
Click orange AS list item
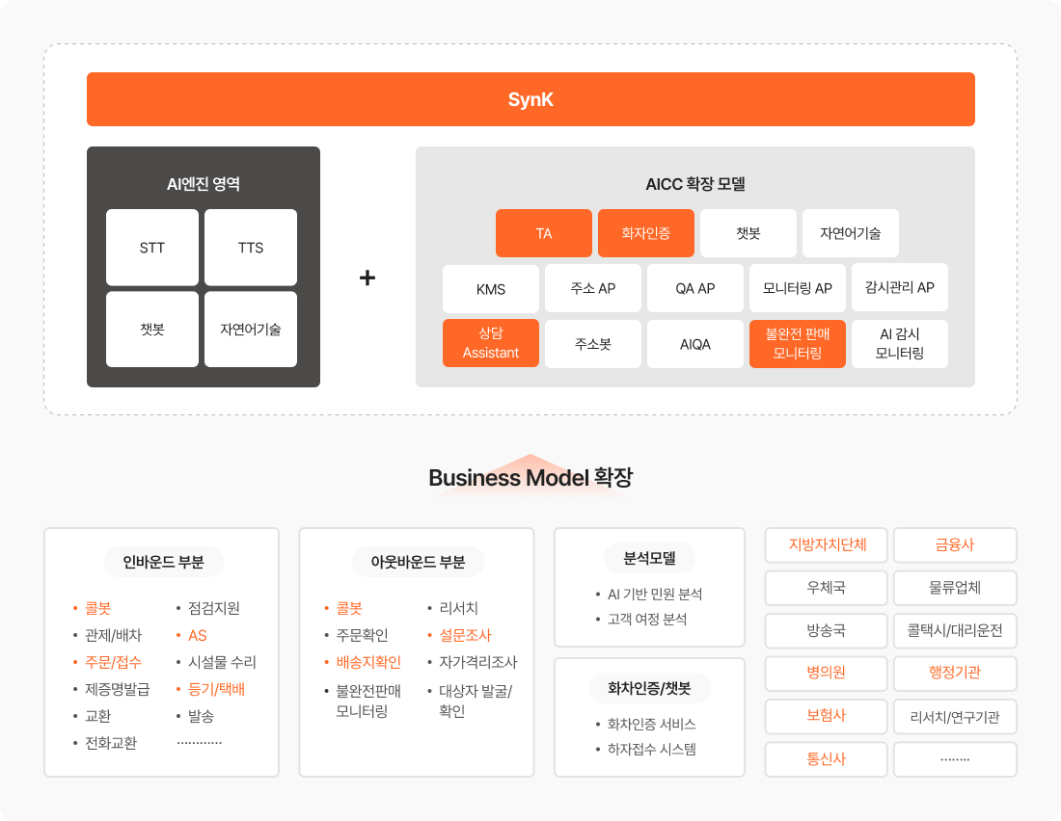pos(197,635)
